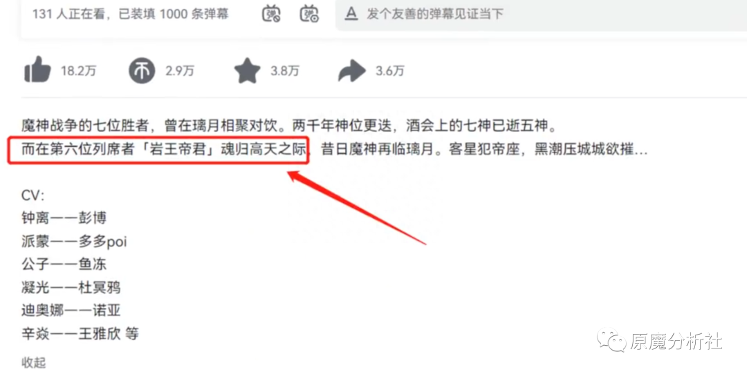This screenshot has width=747, height=374.
Task: Click the star favorite icon
Action: pyautogui.click(x=247, y=71)
